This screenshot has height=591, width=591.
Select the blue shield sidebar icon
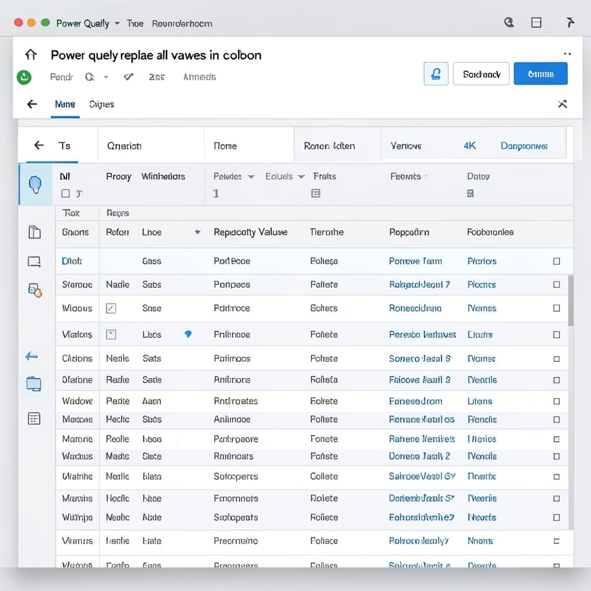tap(35, 184)
